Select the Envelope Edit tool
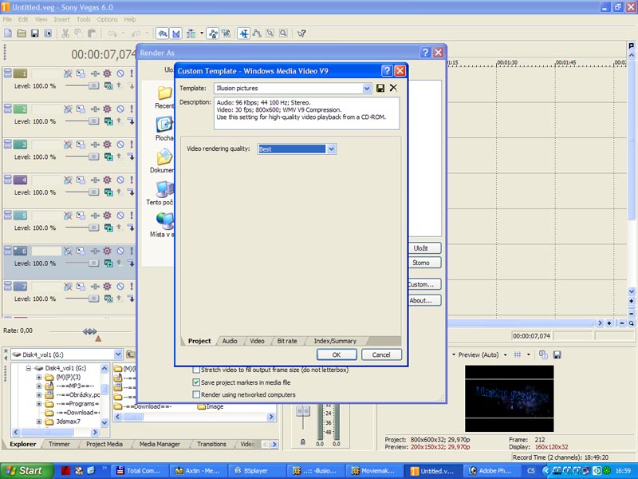Viewport: 638px width, 479px height. [x=257, y=34]
